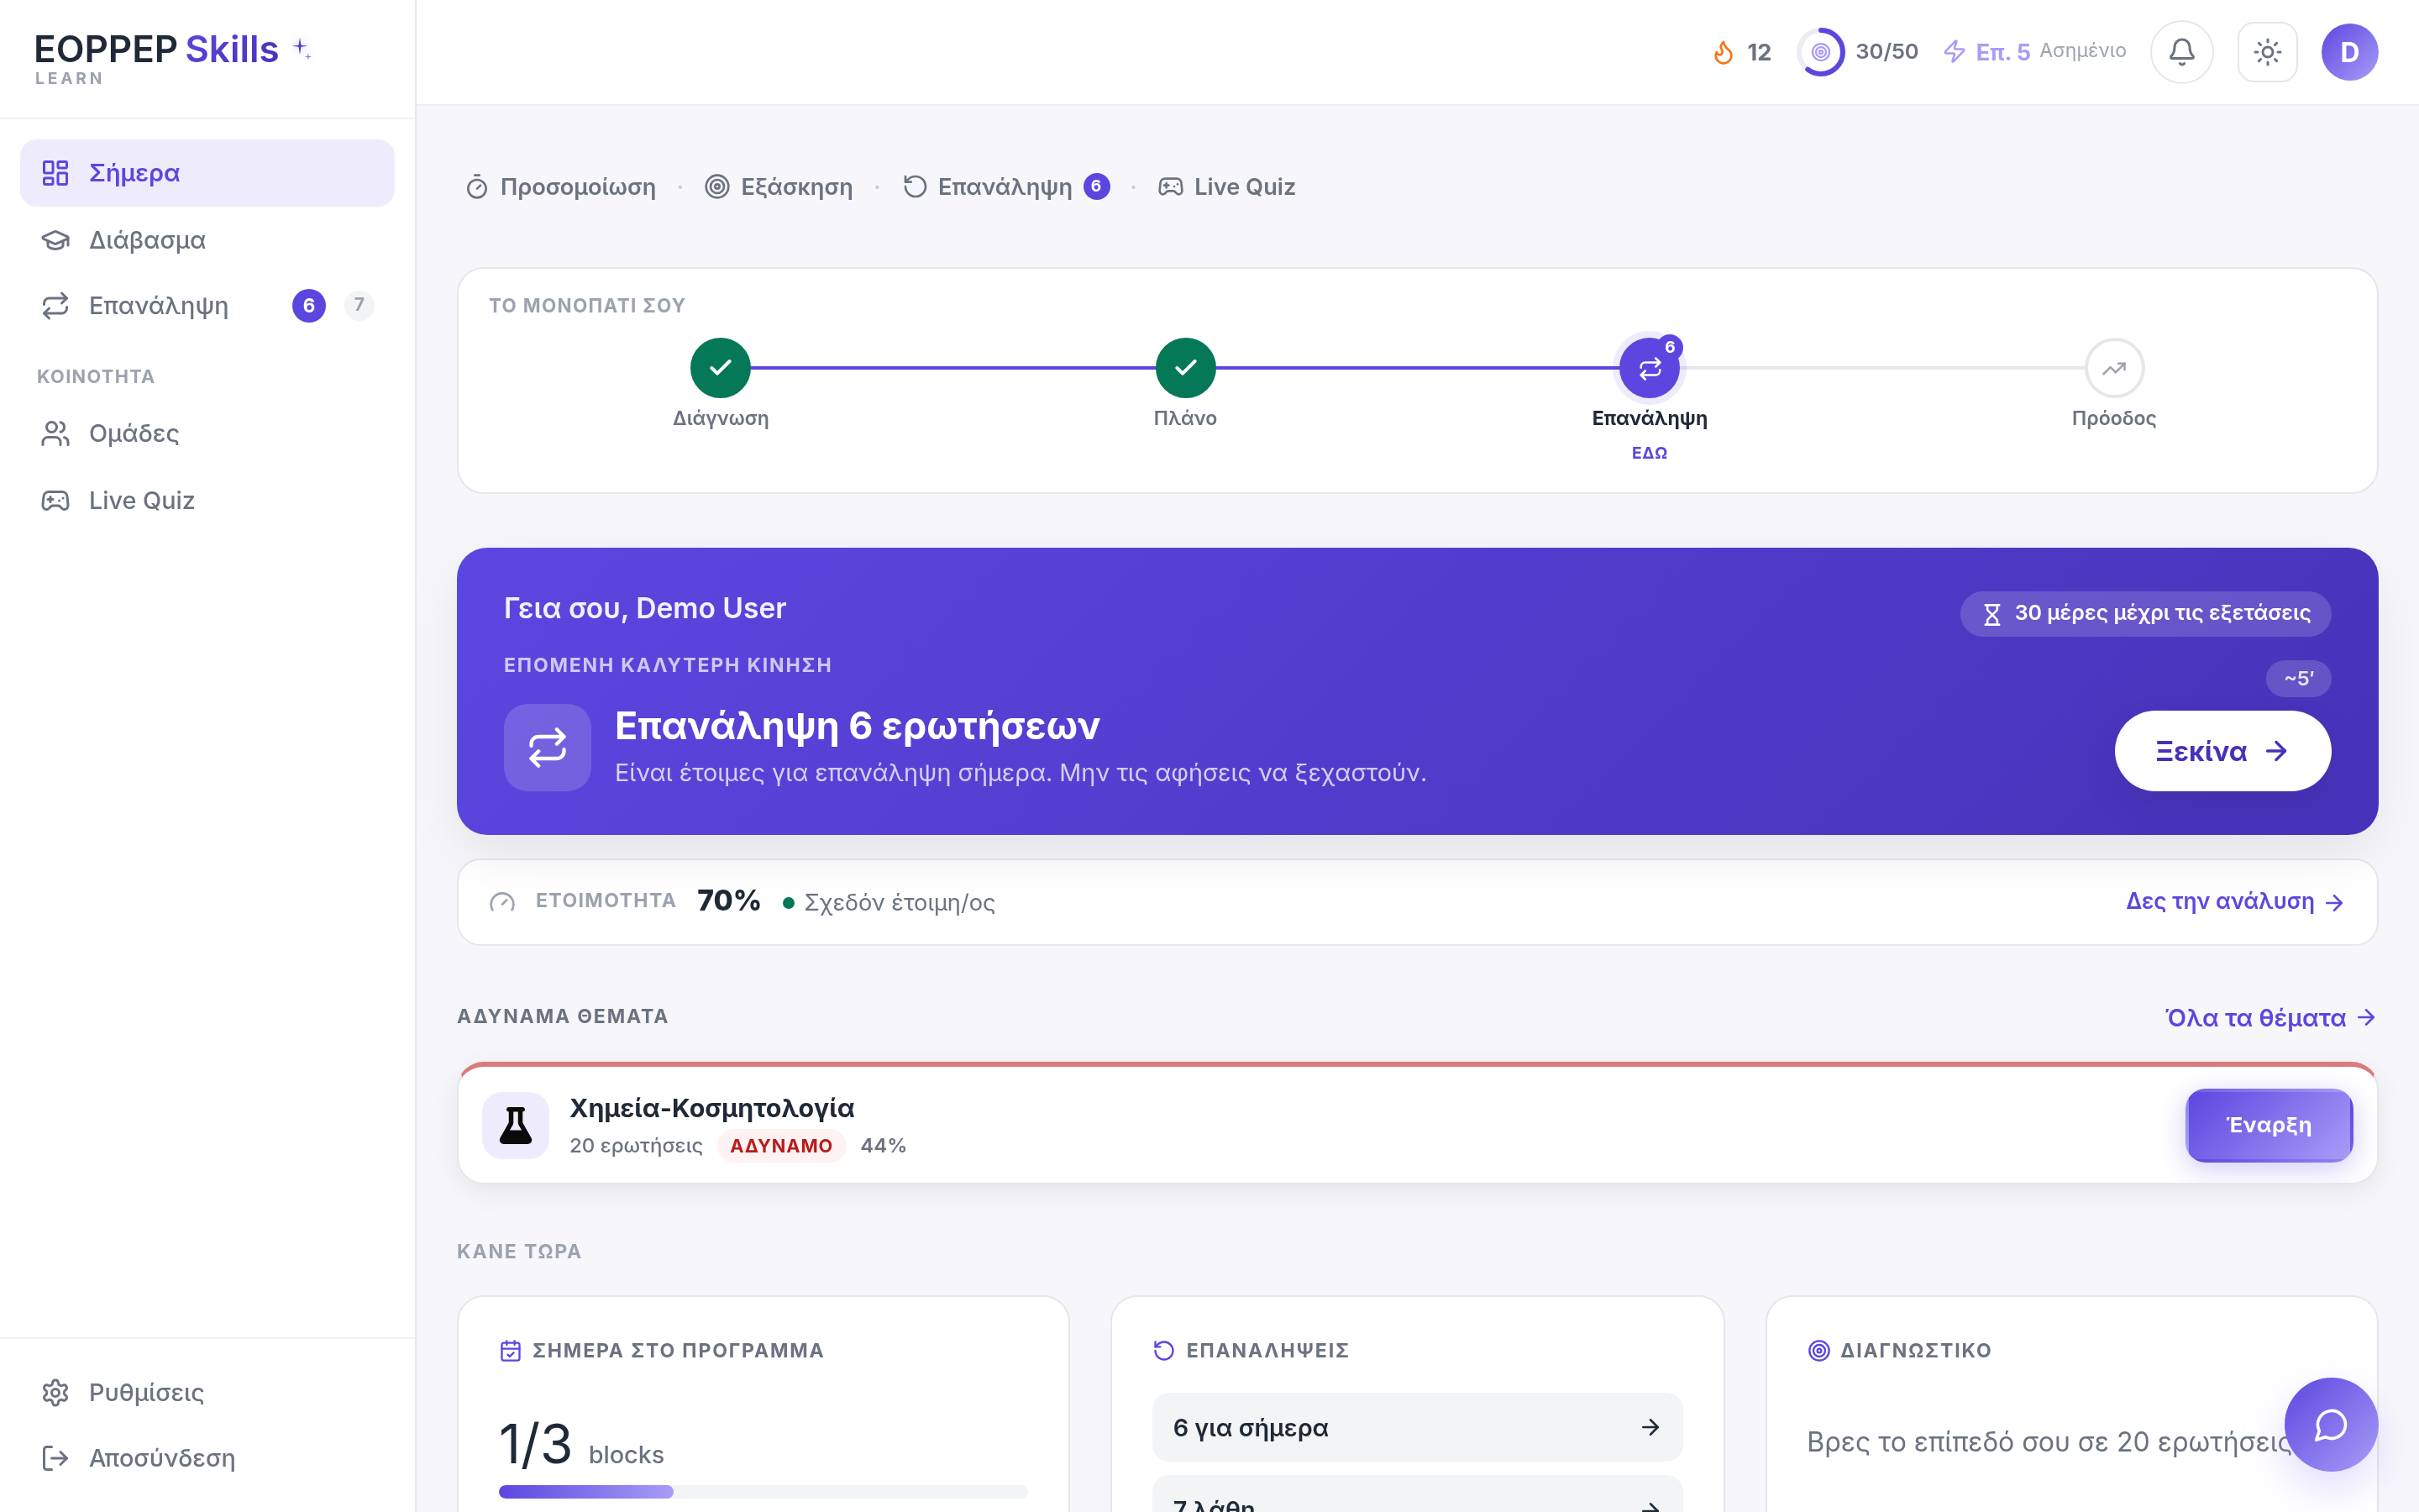2419x1512 pixels.
Task: Click the Έναρξη button
Action: coord(2269,1125)
